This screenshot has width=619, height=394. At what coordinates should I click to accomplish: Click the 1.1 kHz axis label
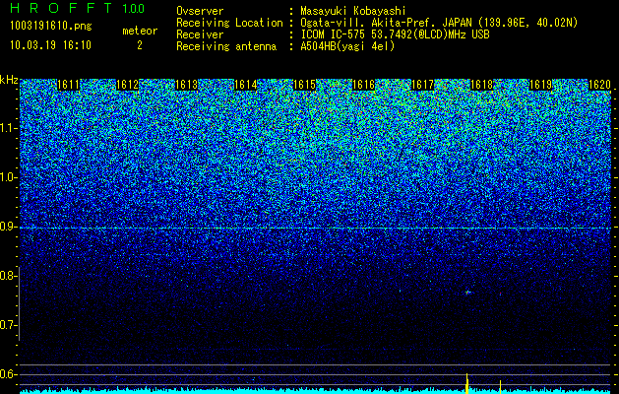(x=9, y=128)
